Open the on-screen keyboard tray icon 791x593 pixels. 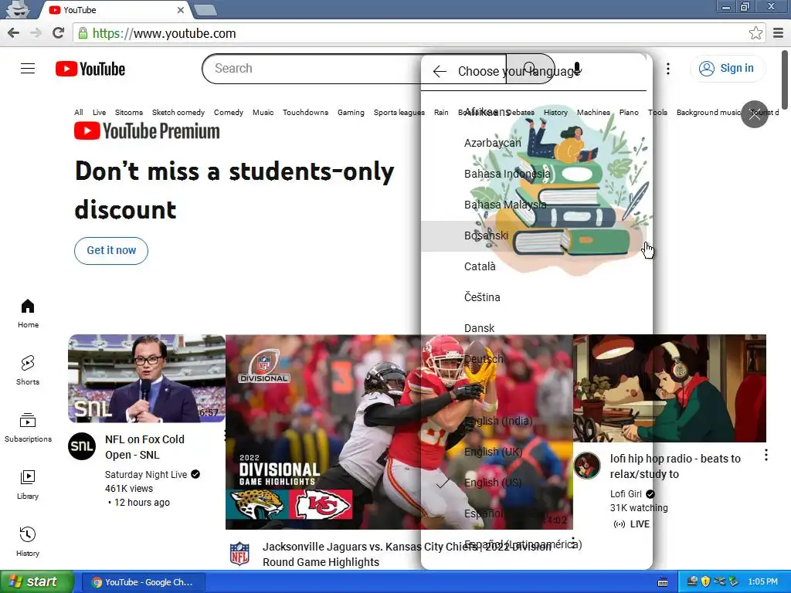tap(663, 582)
